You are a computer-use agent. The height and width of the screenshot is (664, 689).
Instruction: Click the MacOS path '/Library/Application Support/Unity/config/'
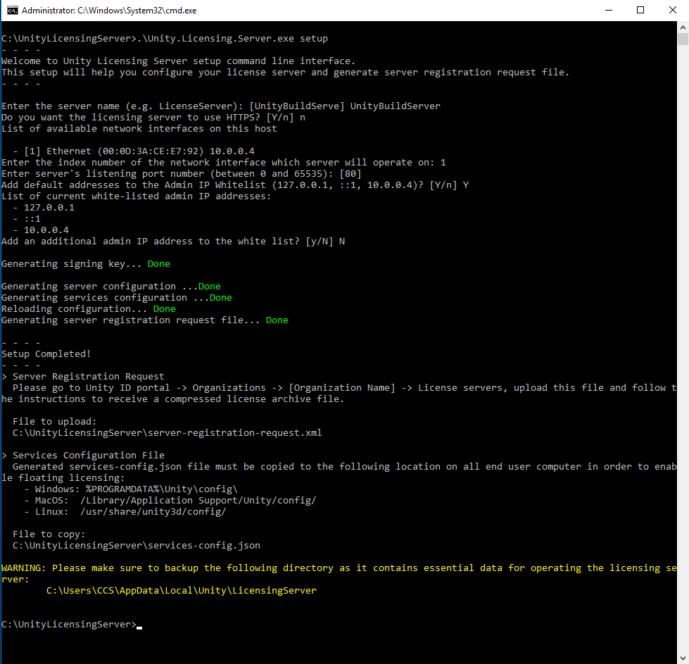pos(198,501)
